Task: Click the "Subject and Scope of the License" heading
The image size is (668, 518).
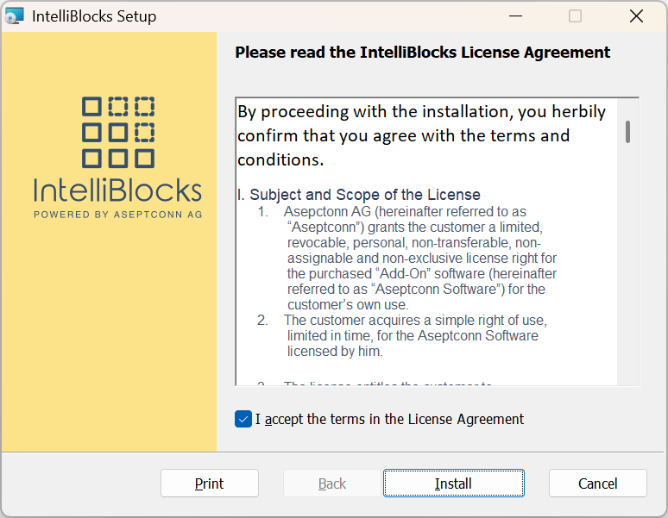Action: [x=359, y=195]
